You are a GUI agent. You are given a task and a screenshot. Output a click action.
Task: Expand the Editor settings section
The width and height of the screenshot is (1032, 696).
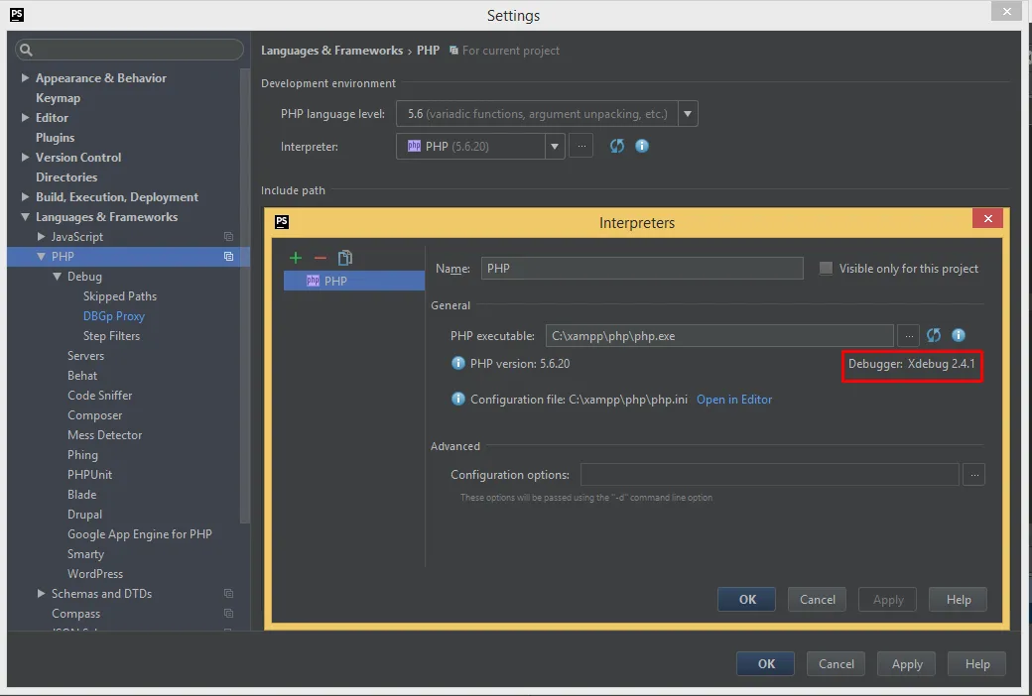pyautogui.click(x=25, y=117)
